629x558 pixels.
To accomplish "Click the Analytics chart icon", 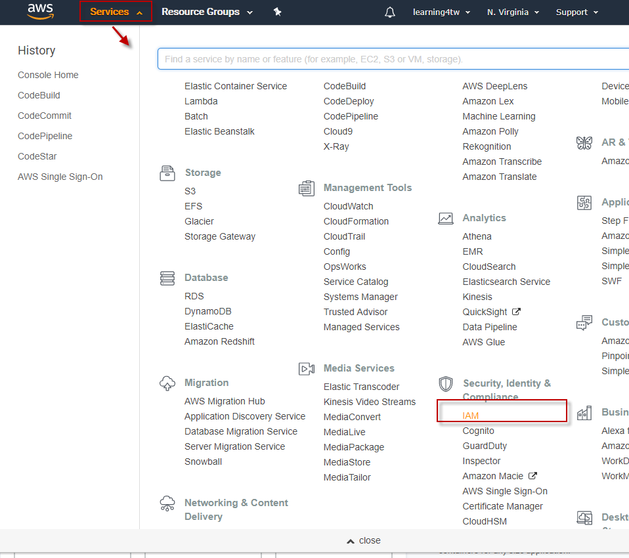I will pyautogui.click(x=446, y=219).
